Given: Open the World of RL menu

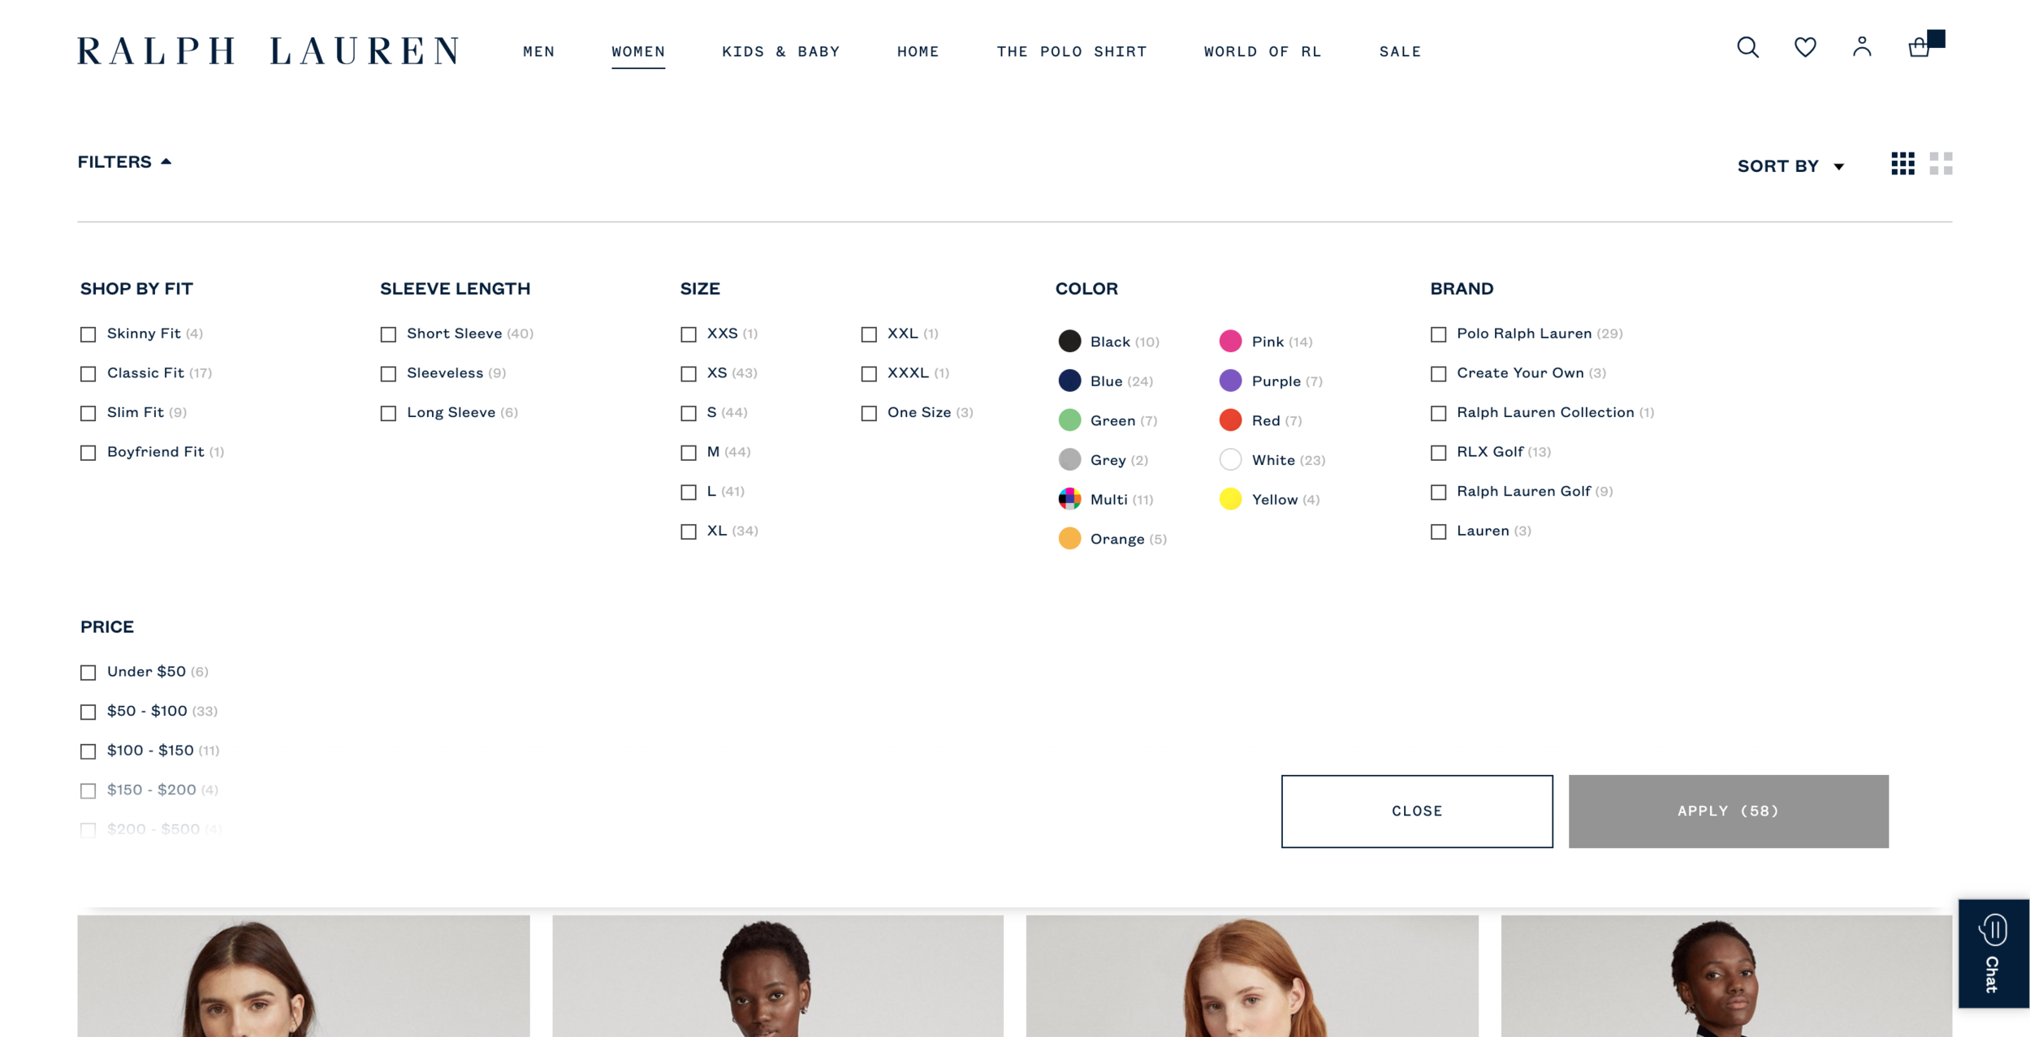Looking at the screenshot, I should tap(1263, 52).
